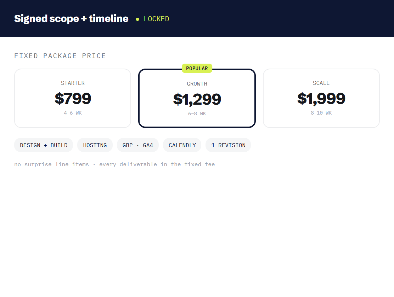Click the green LOCKED status dot
394x297 pixels.
coord(137,19)
